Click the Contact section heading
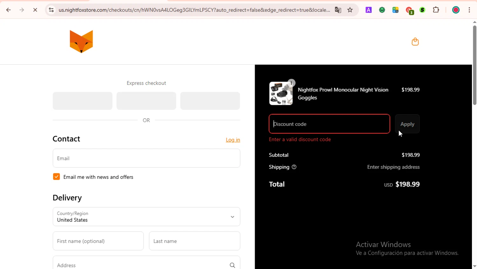This screenshot has height=269, width=477. click(x=66, y=139)
